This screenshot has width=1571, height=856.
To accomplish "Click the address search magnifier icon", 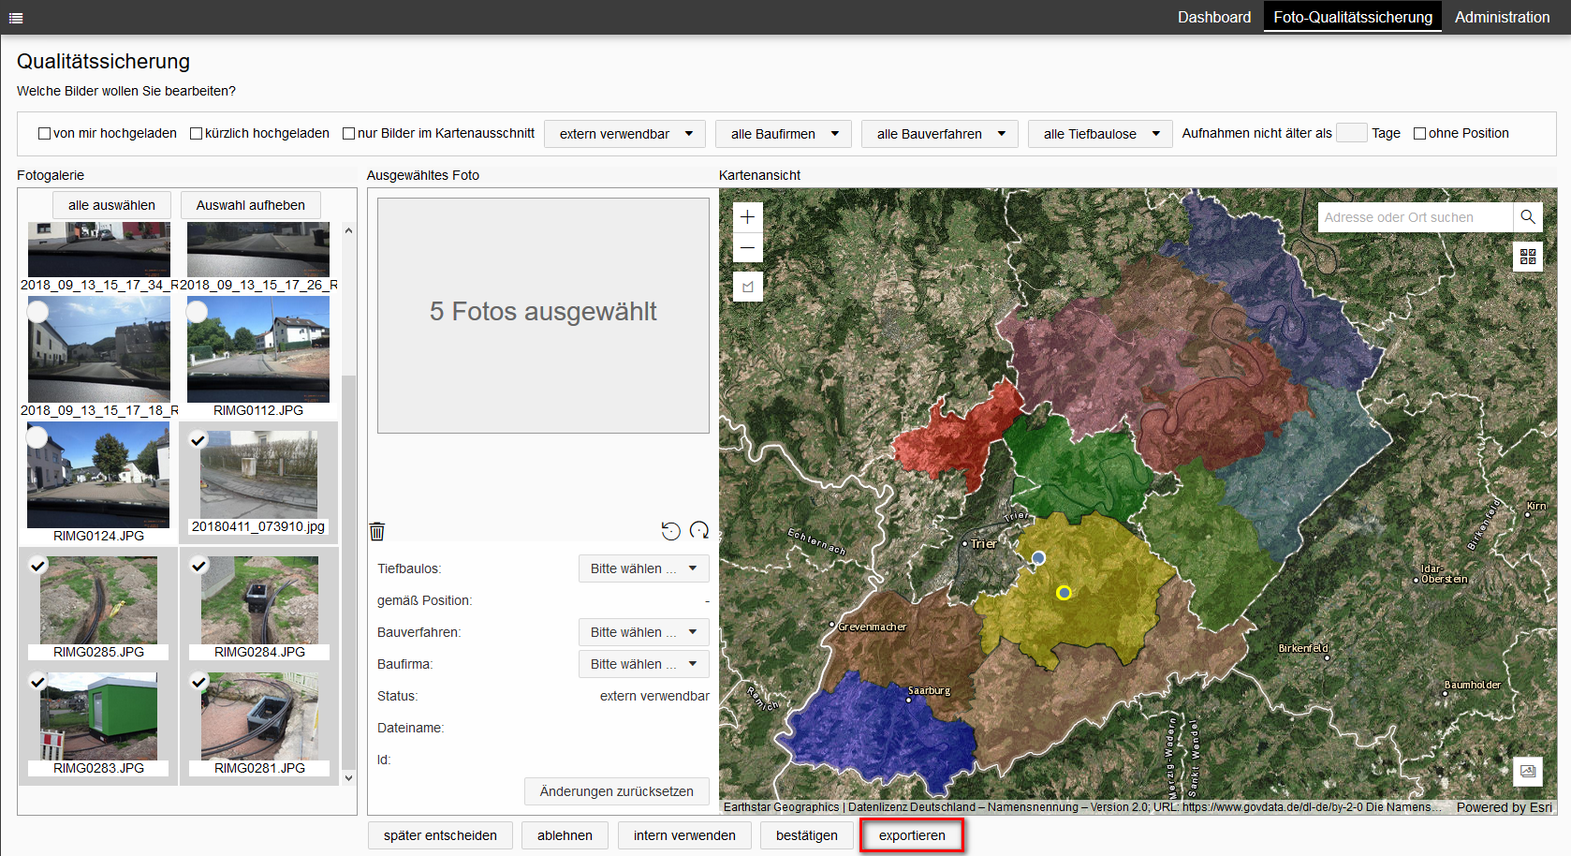I will (1528, 217).
